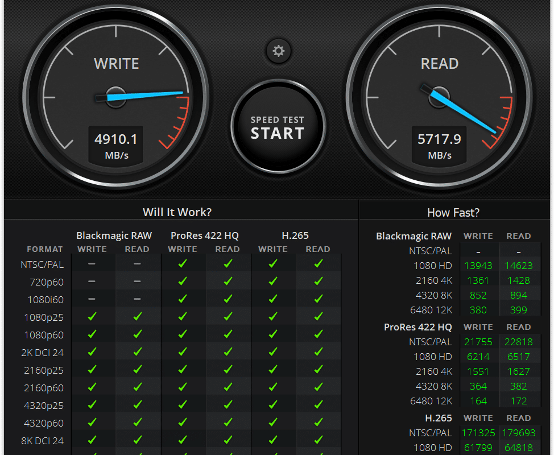Viewport: 554px width, 455px height.
Task: Click ProRes 6480 12K write value 164
Action: pyautogui.click(x=478, y=402)
